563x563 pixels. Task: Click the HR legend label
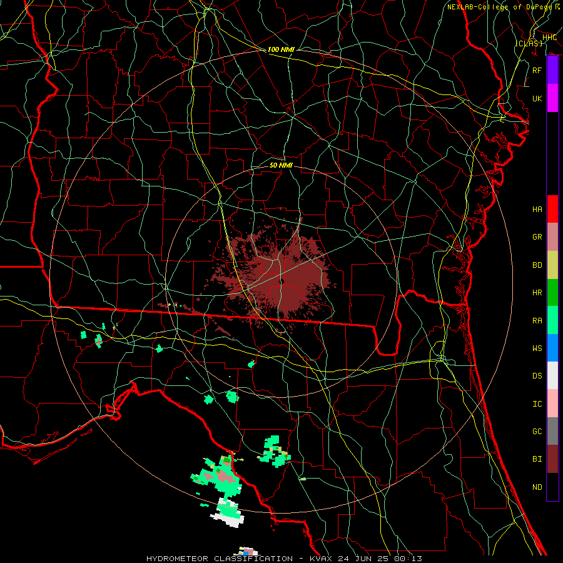(537, 293)
